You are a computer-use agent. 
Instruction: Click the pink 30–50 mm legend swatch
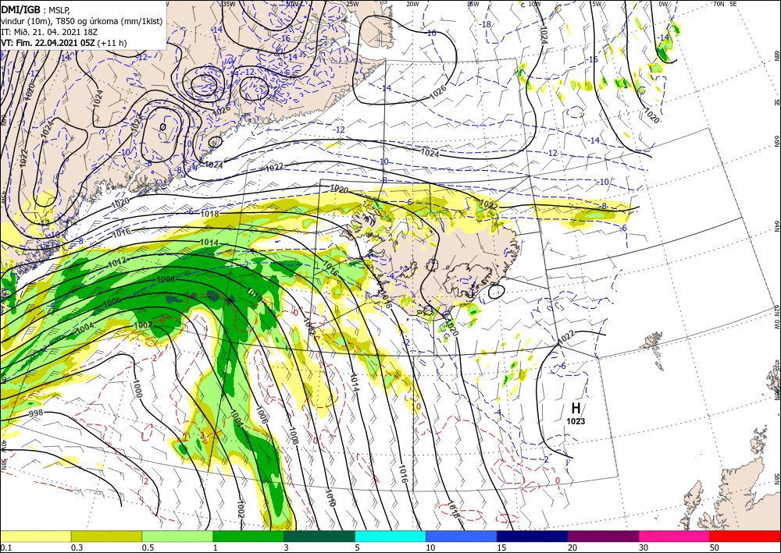(x=675, y=536)
